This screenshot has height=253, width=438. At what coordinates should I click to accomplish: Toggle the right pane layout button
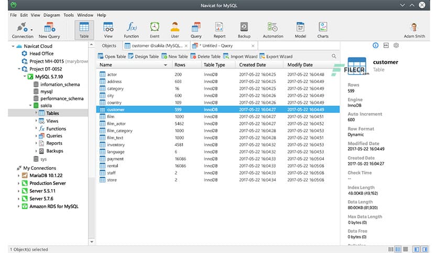tap(424, 249)
